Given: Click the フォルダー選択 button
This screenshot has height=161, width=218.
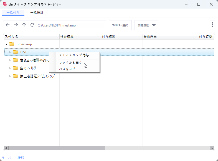Looking at the screenshot, I should click(120, 25).
